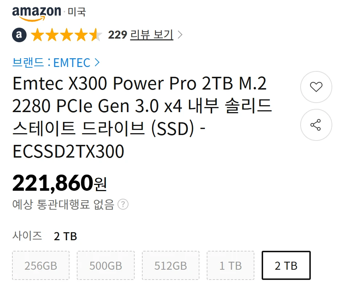
Task: Open the 229 리뷰 보기 link
Action: [140, 35]
